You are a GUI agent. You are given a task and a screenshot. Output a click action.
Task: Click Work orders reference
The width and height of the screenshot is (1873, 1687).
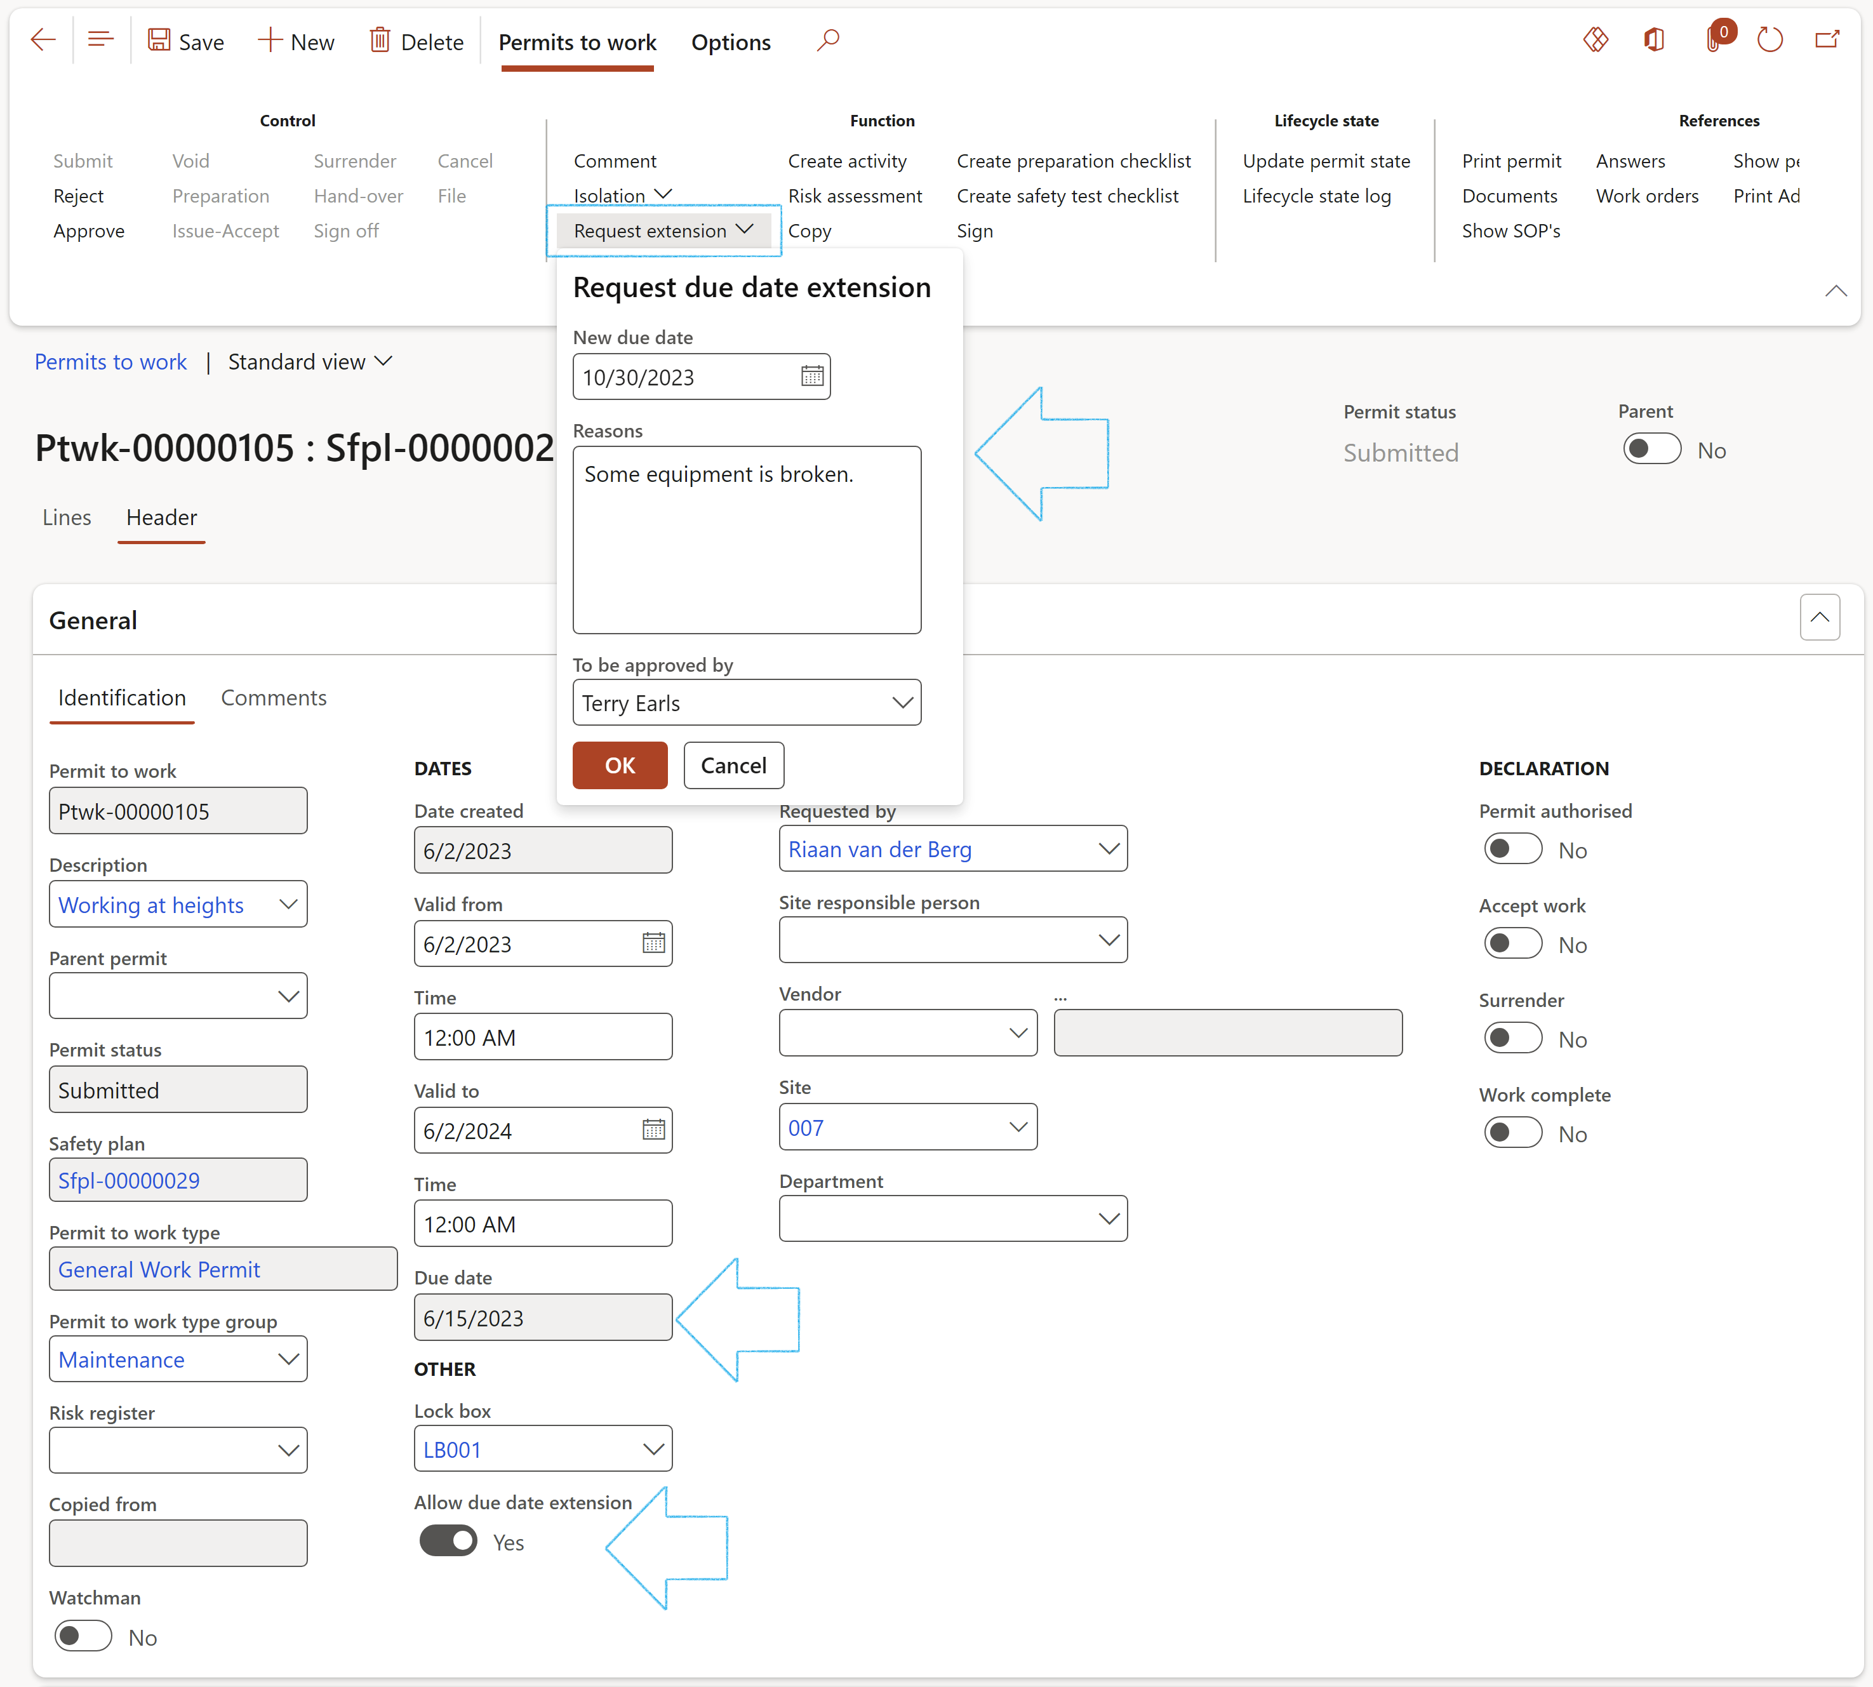(x=1647, y=196)
